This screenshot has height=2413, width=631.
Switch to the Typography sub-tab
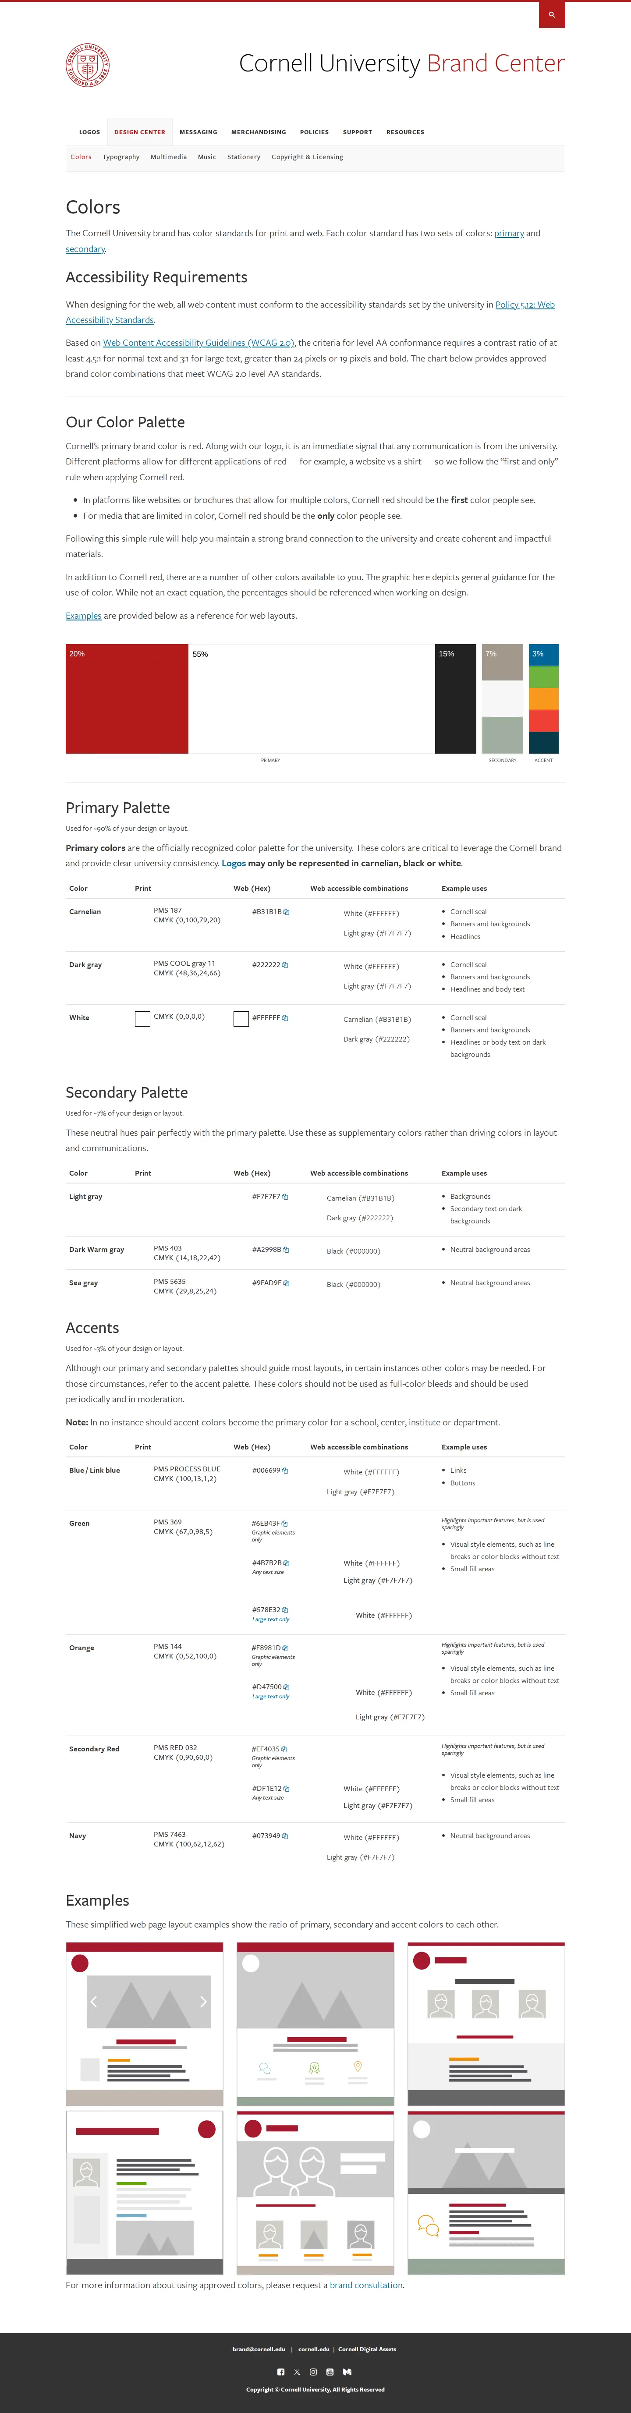[121, 157]
